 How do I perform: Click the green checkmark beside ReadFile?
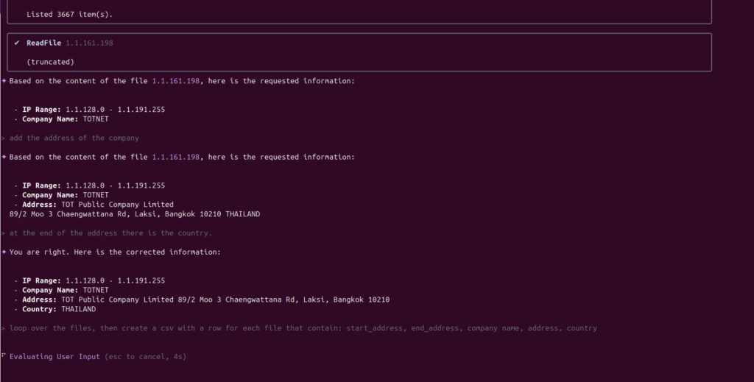[x=17, y=43]
